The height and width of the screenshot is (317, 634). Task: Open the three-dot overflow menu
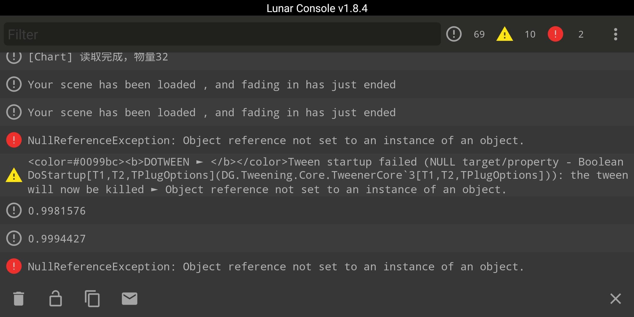[x=616, y=34]
